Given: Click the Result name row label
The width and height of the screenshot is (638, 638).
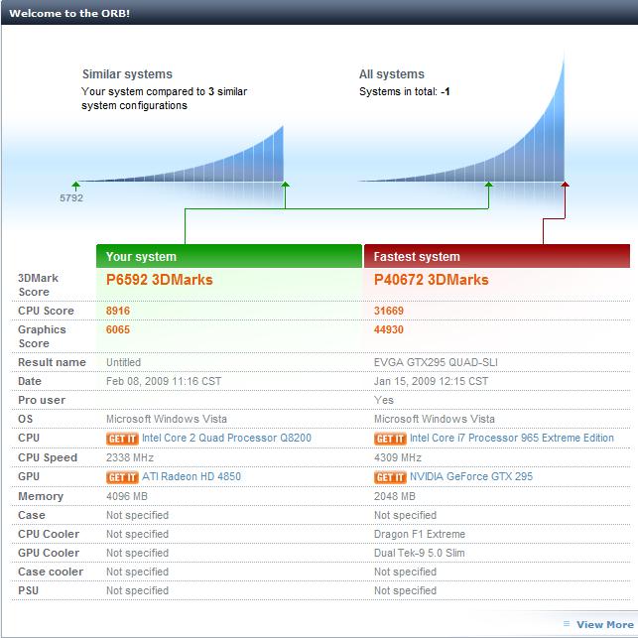Looking at the screenshot, I should coord(52,362).
